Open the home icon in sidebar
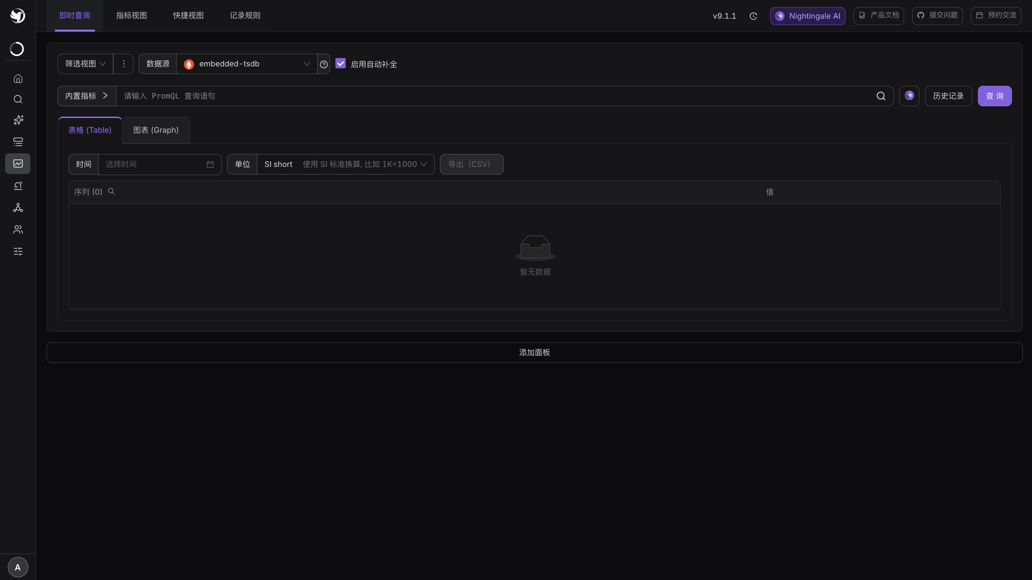This screenshot has height=580, width=1032. (18, 78)
